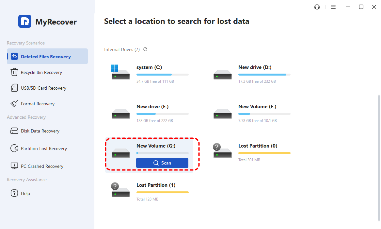Click the Lost Partition (0) question-mark drive icon
381x229 pixels.
tap(222, 151)
